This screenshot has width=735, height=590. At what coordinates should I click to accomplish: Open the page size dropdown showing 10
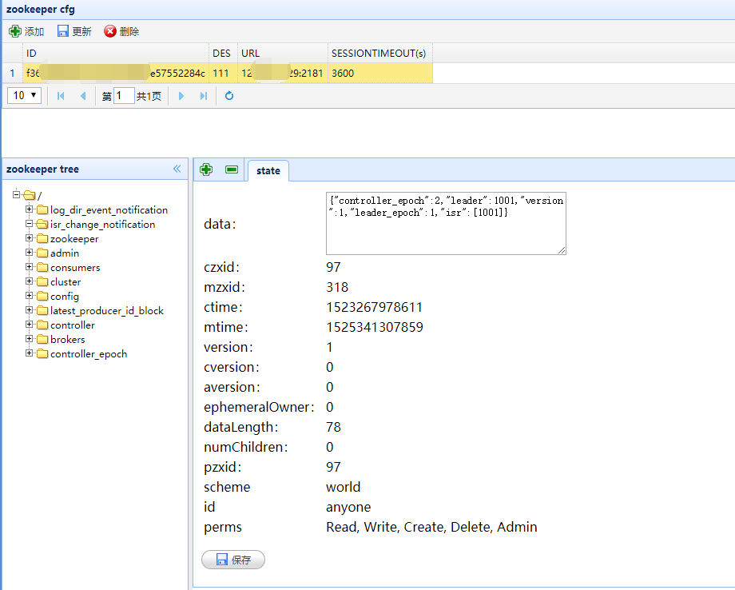tap(24, 94)
